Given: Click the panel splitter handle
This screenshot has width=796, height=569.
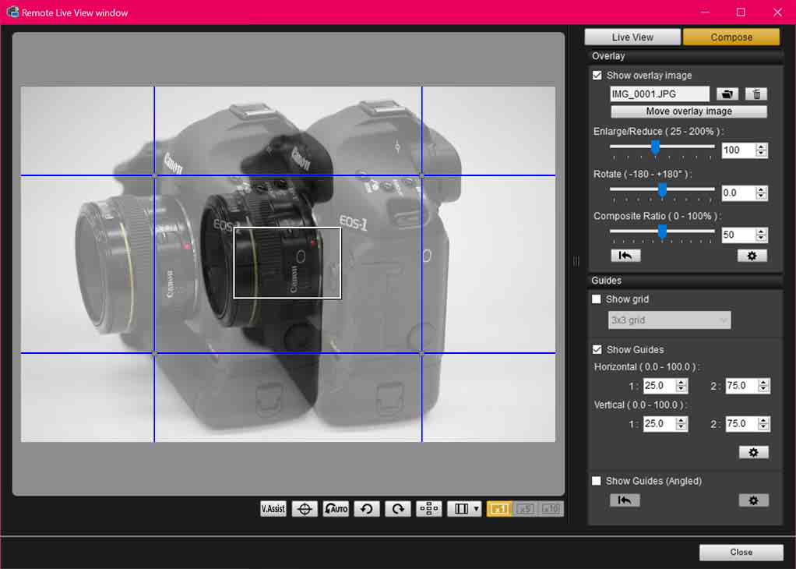Looking at the screenshot, I should pos(576,261).
